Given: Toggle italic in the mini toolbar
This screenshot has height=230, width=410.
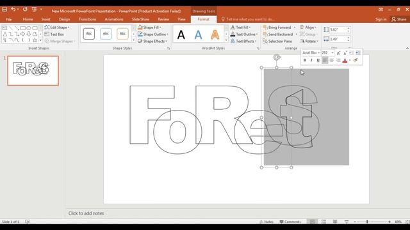Looking at the screenshot, I should (311, 60).
